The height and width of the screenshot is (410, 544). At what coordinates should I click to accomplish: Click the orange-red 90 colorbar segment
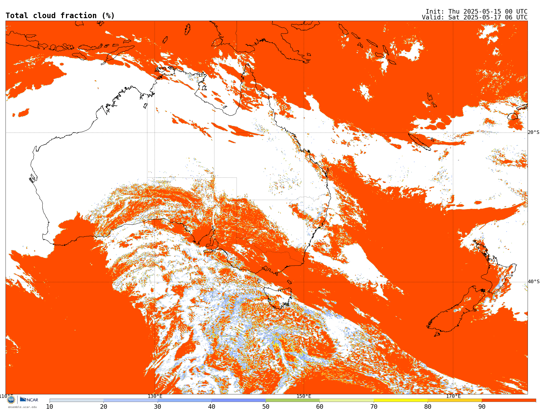[x=509, y=400]
